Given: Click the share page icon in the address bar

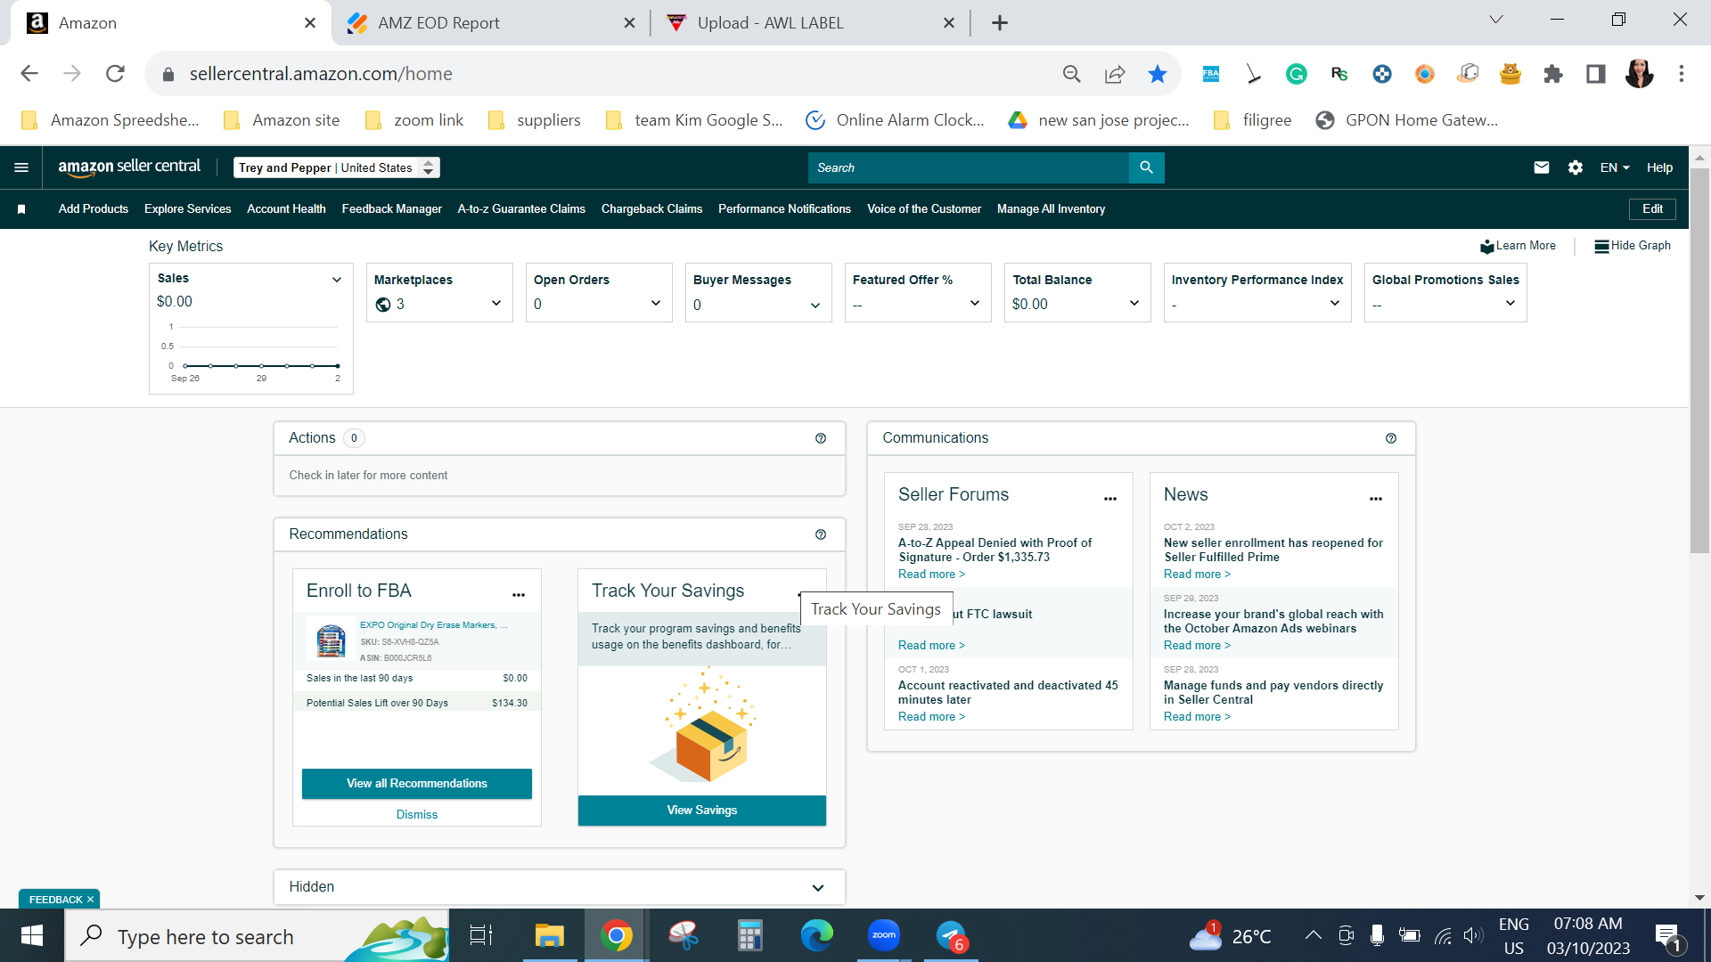Looking at the screenshot, I should [x=1115, y=74].
